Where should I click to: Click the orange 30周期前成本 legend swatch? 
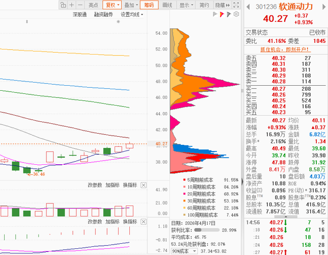pos(184,201)
